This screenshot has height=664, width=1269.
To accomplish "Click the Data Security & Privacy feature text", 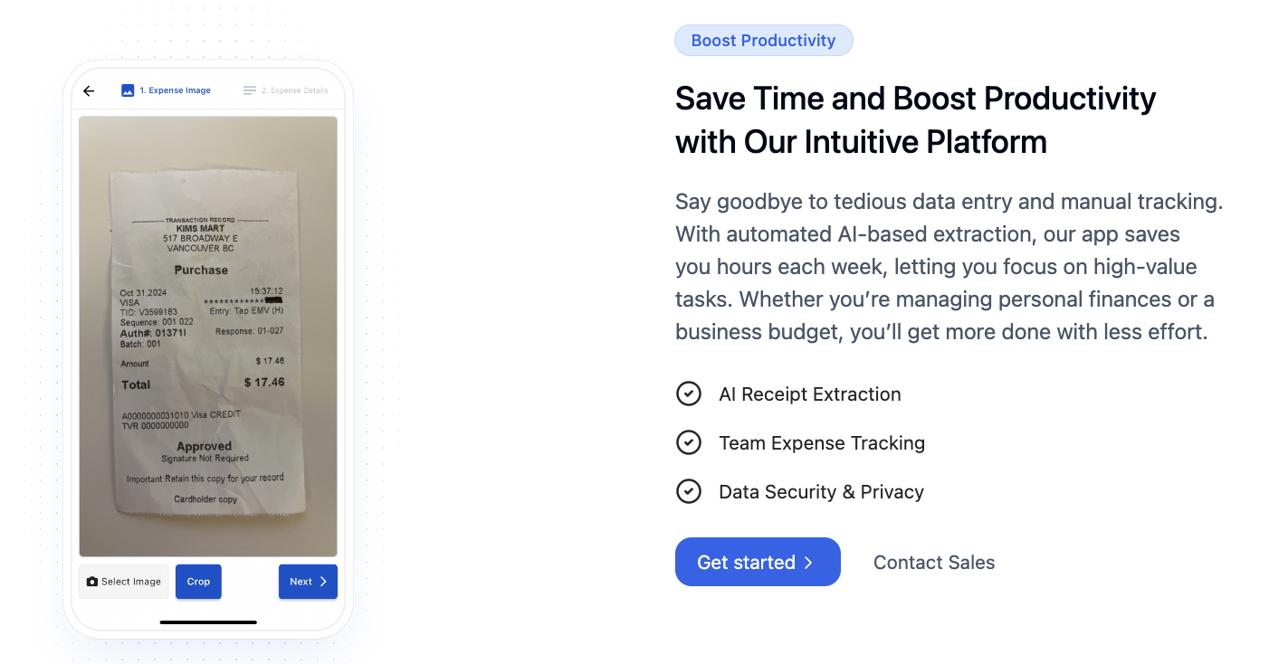I will pyautogui.click(x=821, y=492).
